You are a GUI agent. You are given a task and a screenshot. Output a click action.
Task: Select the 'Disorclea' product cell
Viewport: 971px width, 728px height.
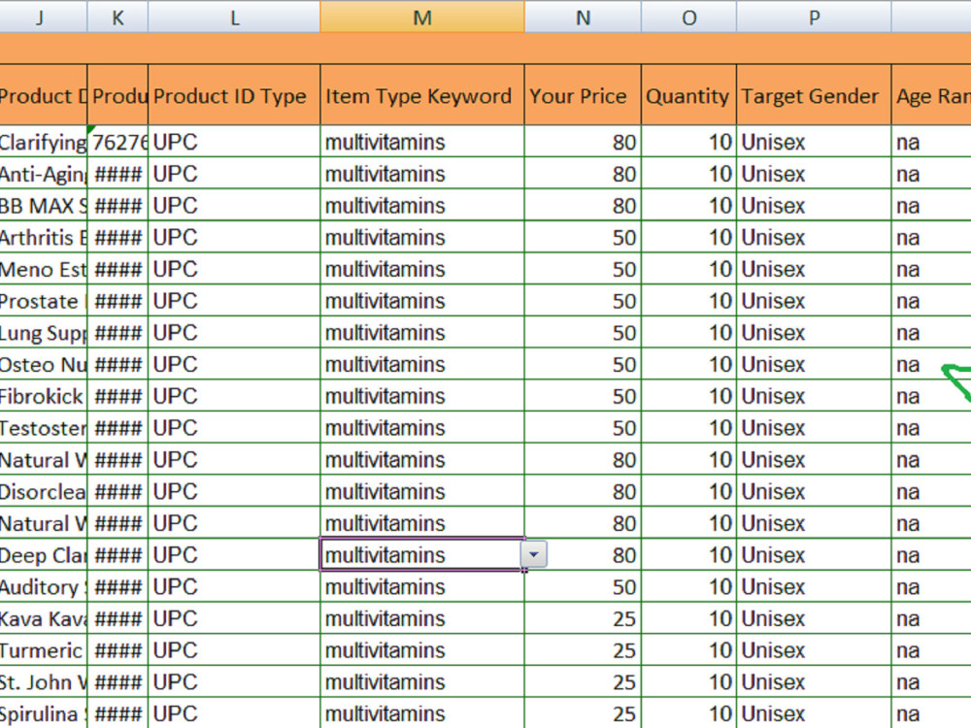(44, 491)
